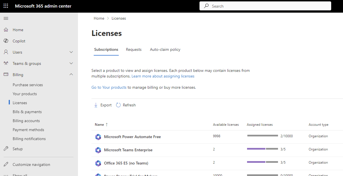Image resolution: width=343 pixels, height=176 pixels.
Task: Click the Available licenses column header
Action: pyautogui.click(x=226, y=125)
